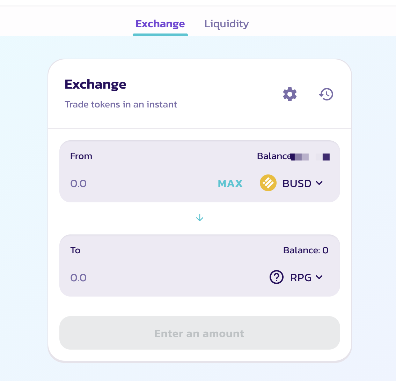396x381 pixels.
Task: Click the Enter an amount button
Action: (x=199, y=333)
